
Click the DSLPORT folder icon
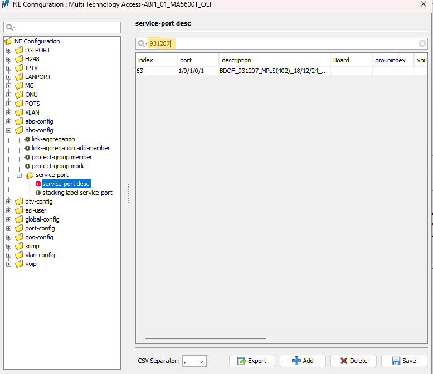click(x=20, y=50)
